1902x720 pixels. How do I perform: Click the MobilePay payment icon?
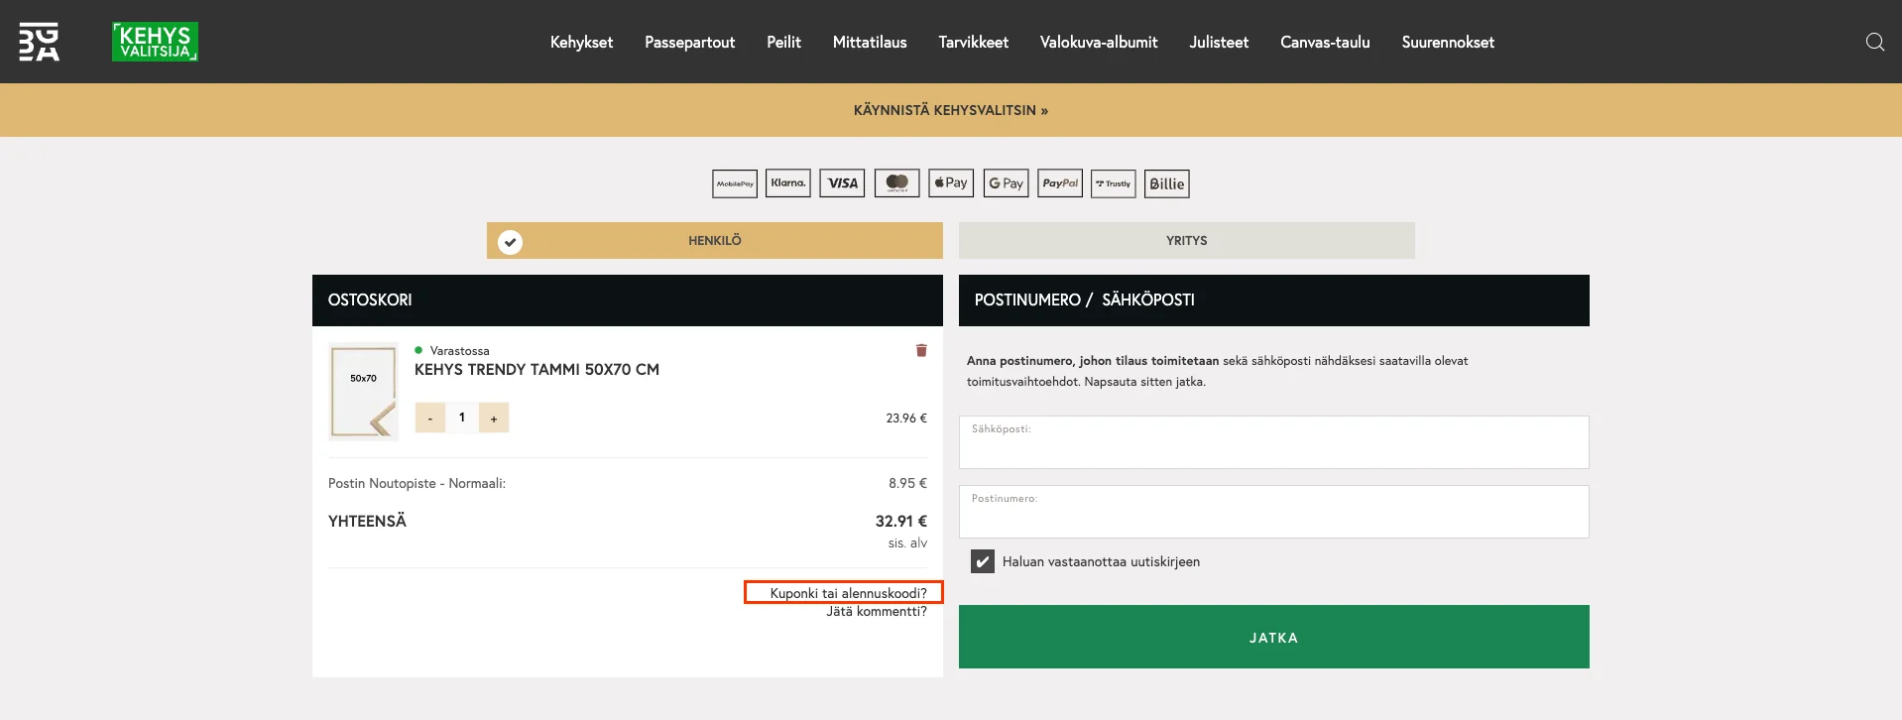pos(735,183)
